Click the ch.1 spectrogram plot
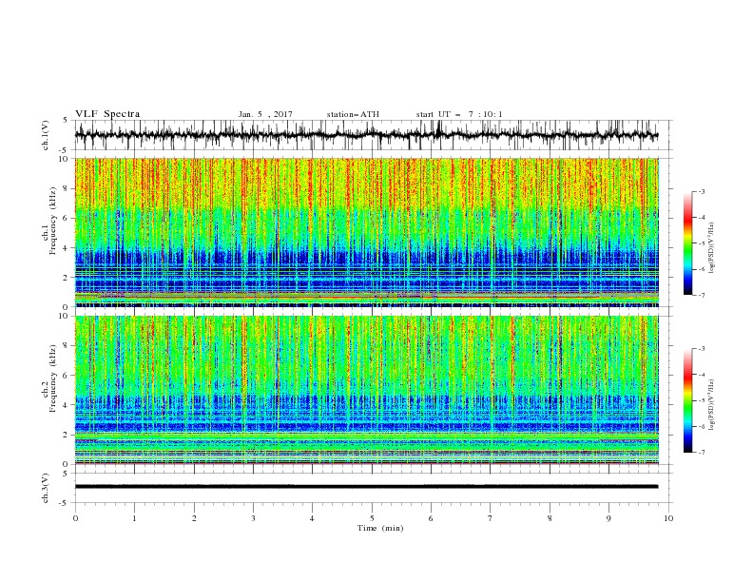The width and height of the screenshot is (753, 582). coord(367,232)
